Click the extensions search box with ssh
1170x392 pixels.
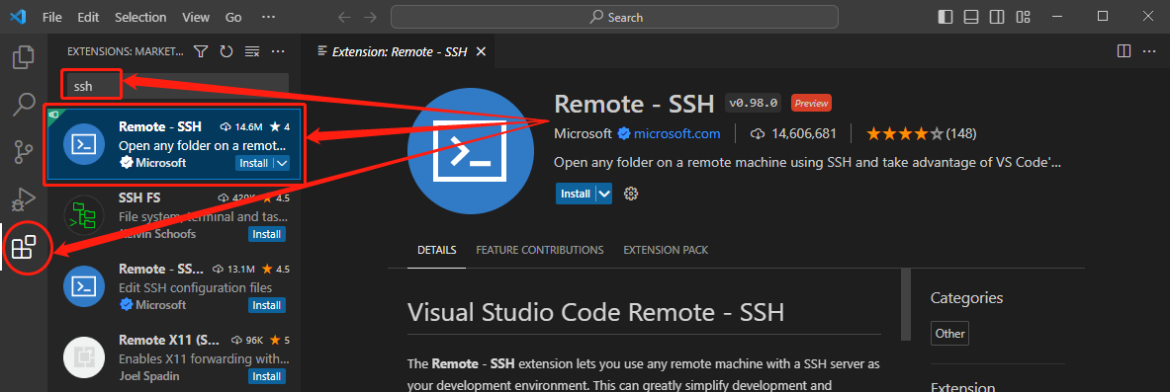177,86
